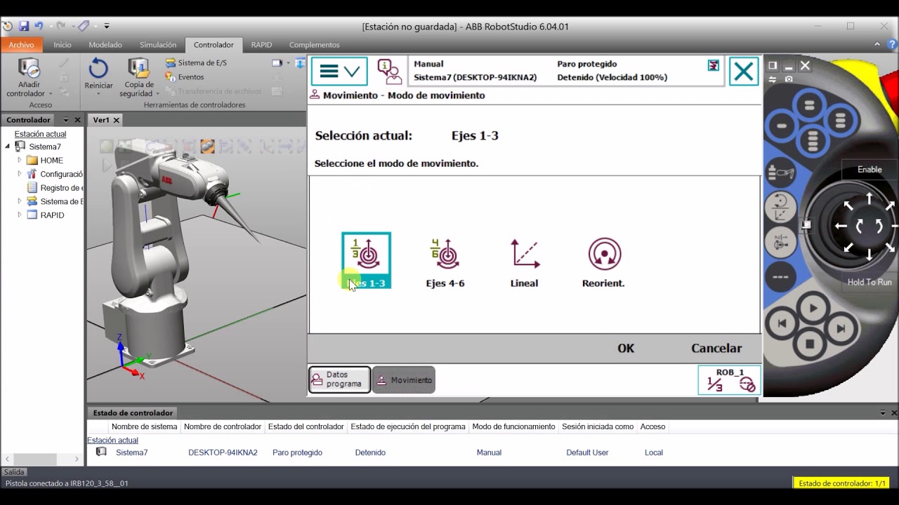Screen dimensions: 899x505
Task: Click the step backward button on FlexPendant
Action: point(781,325)
